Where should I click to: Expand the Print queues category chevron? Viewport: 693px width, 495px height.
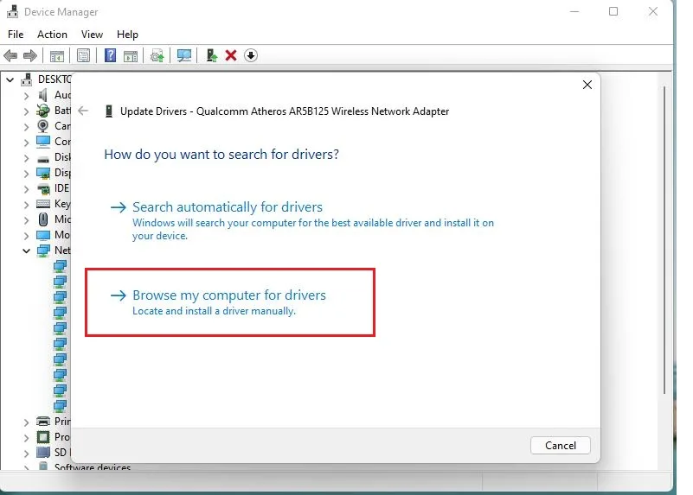coord(26,422)
